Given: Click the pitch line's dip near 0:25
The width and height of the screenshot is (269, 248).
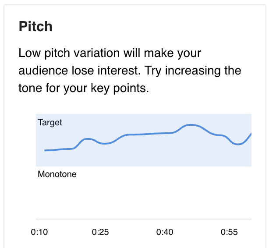Looking at the screenshot, I should 105,143.
